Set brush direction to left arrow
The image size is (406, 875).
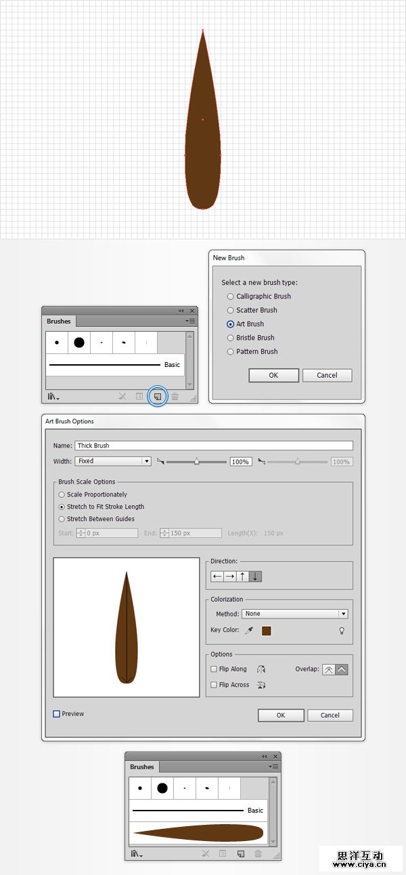point(217,577)
